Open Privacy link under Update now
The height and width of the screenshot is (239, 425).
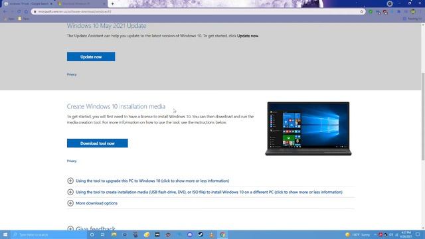pos(72,74)
